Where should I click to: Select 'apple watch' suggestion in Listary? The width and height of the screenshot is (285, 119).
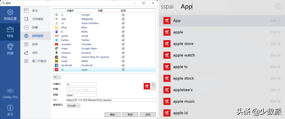point(222,55)
